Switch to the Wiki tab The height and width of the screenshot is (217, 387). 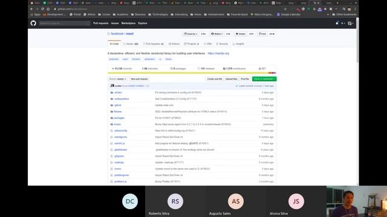coord(208,44)
